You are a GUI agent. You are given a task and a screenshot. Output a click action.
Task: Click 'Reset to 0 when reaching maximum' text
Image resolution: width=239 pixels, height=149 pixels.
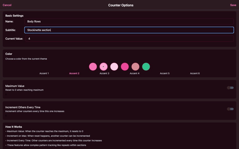point(24,90)
